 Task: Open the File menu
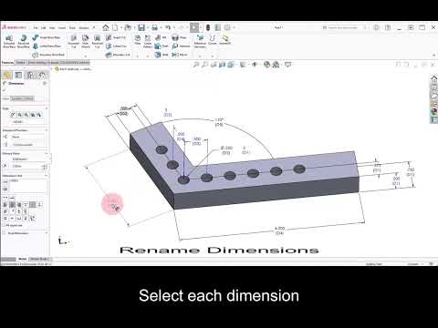(x=36, y=27)
